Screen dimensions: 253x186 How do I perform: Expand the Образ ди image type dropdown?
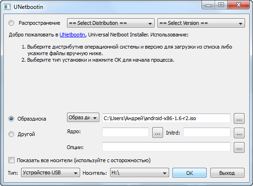pyautogui.click(x=83, y=117)
